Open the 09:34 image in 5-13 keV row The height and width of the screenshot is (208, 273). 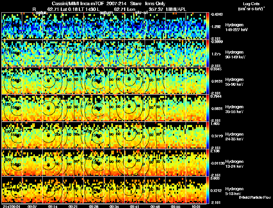[x=114, y=190]
